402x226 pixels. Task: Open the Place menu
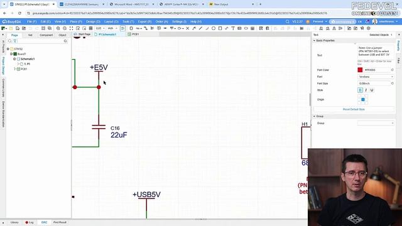click(76, 21)
